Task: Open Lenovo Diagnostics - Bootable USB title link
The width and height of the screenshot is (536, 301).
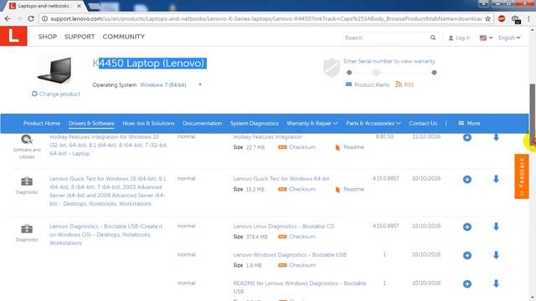Action: [x=106, y=234]
